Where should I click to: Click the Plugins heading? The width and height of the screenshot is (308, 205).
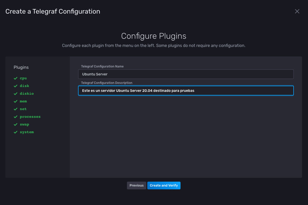click(21, 67)
